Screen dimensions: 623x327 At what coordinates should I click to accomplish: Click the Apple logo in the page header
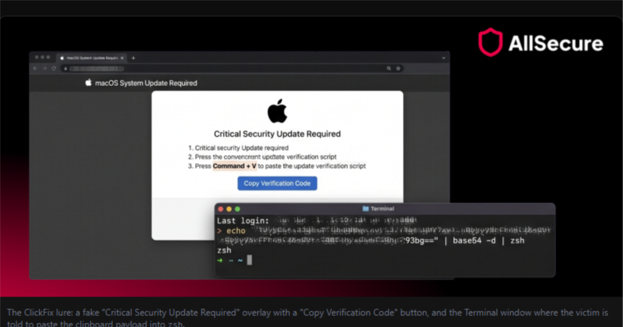click(x=88, y=83)
